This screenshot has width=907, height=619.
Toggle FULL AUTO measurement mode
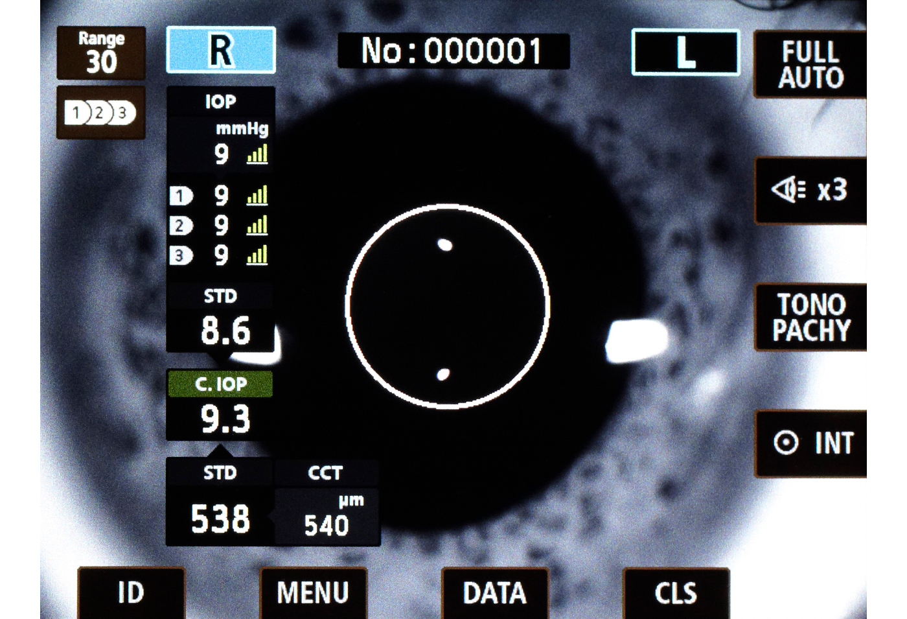(x=810, y=64)
